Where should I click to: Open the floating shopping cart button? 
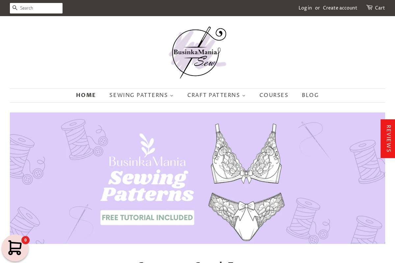[x=15, y=248]
